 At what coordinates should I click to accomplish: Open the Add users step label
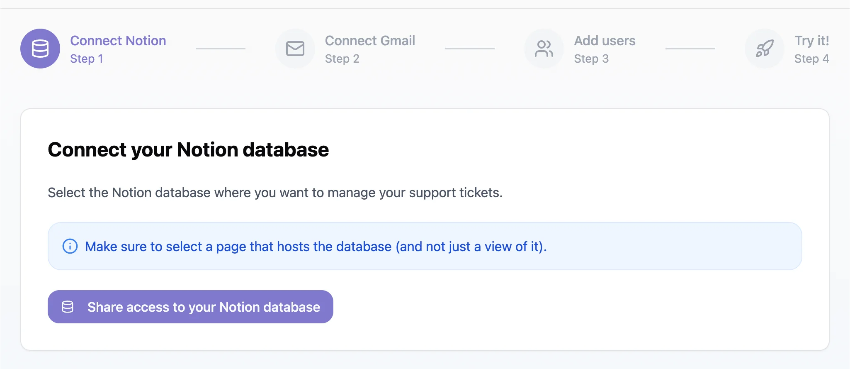pyautogui.click(x=605, y=41)
